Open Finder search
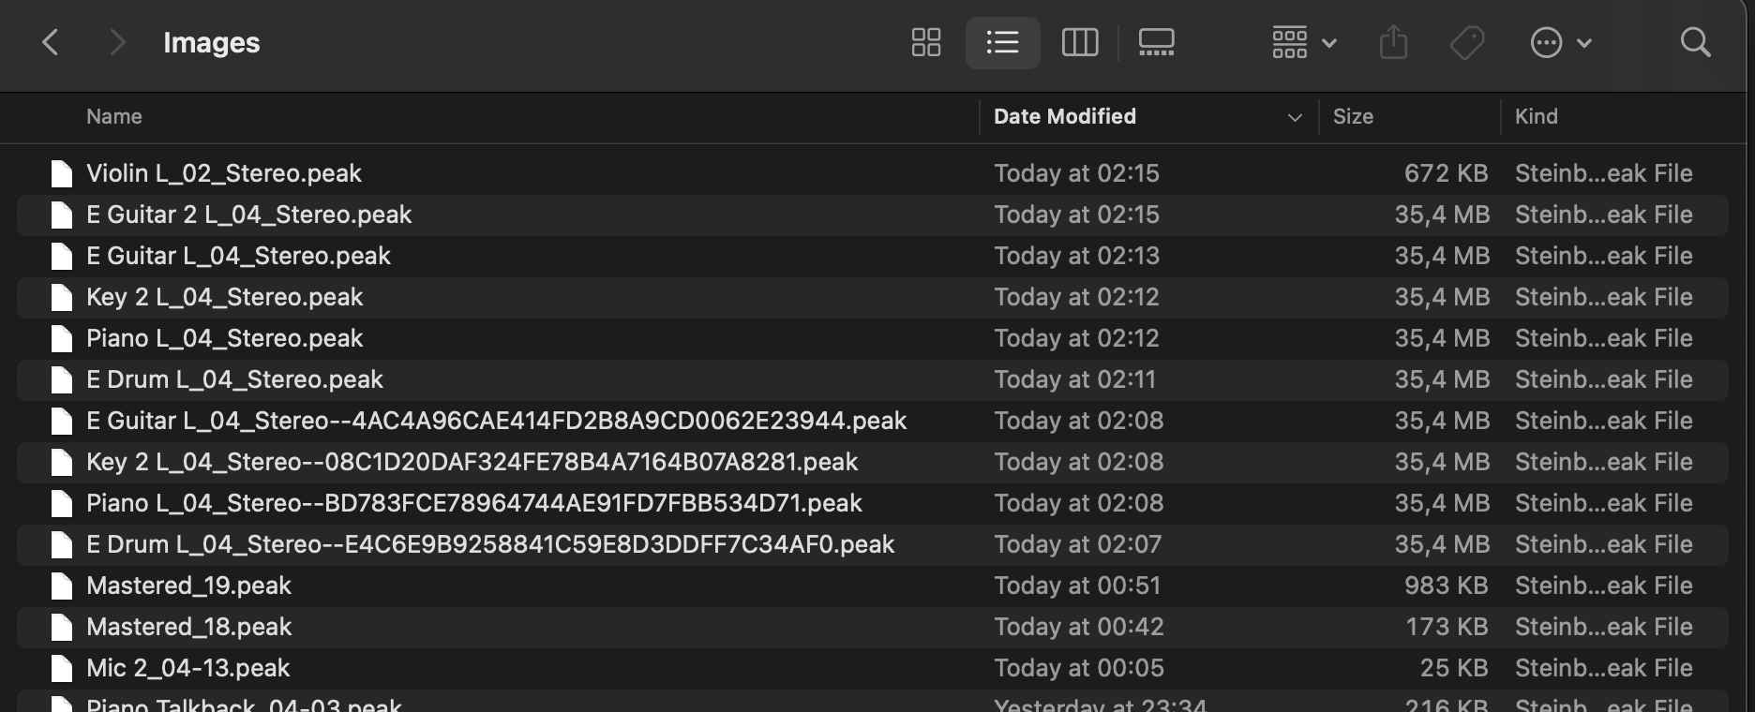 tap(1695, 42)
